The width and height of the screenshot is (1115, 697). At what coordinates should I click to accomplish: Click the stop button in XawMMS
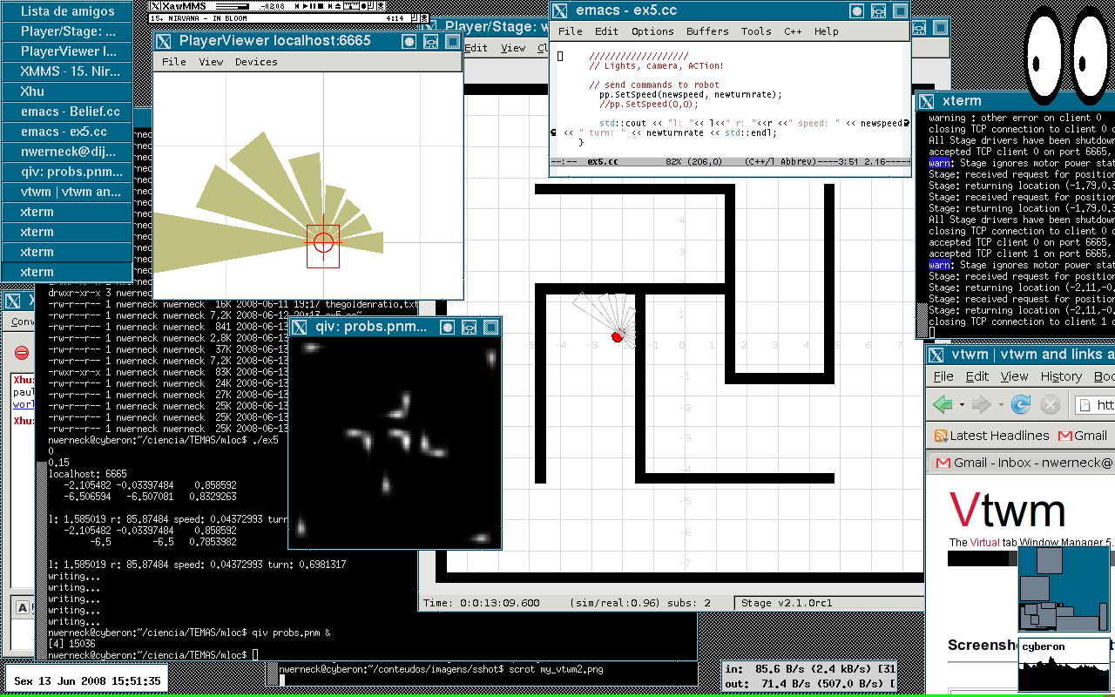tap(321, 6)
